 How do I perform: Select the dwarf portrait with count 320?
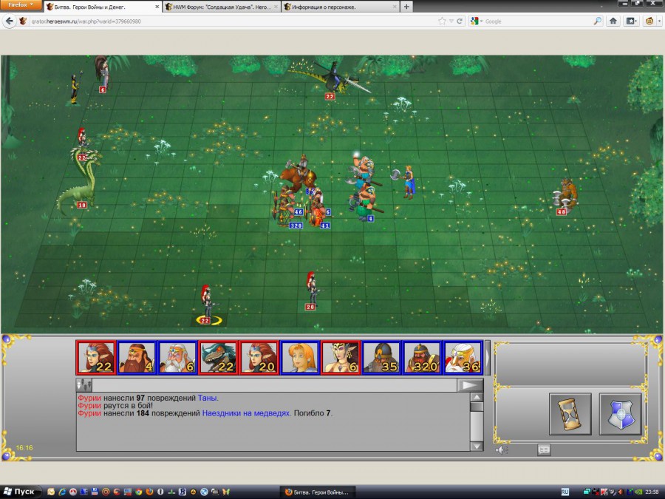pos(422,357)
